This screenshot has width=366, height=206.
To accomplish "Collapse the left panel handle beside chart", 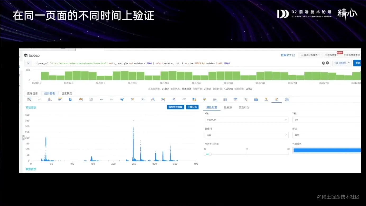I will pyautogui.click(x=23, y=137).
